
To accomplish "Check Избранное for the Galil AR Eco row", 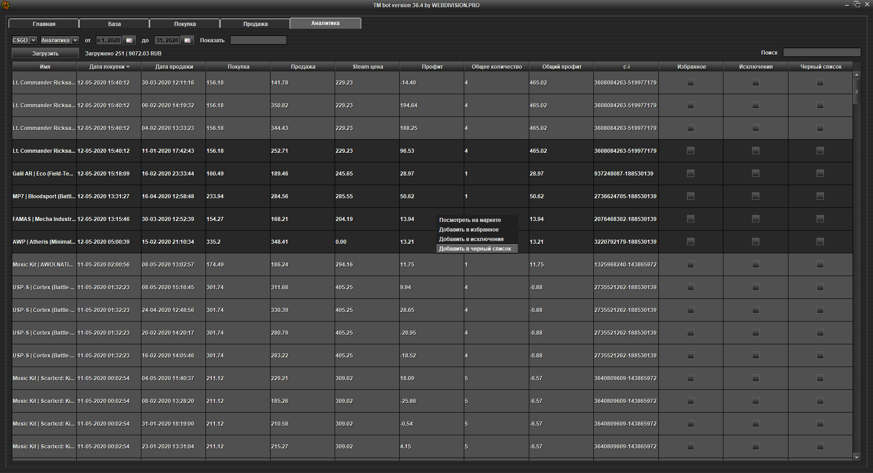I will (x=691, y=173).
